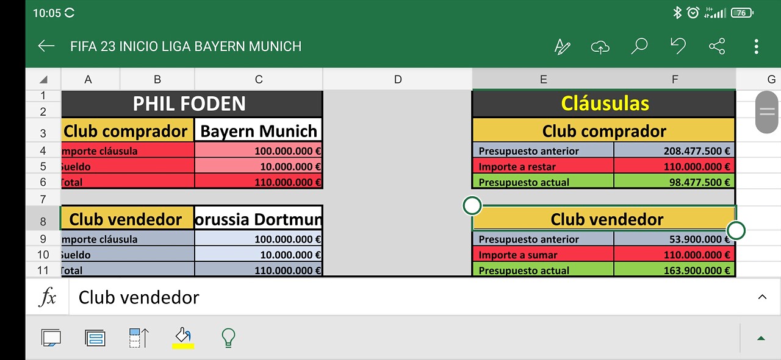Screen dimensions: 781x360
Task: Undo the last action
Action: 678,46
